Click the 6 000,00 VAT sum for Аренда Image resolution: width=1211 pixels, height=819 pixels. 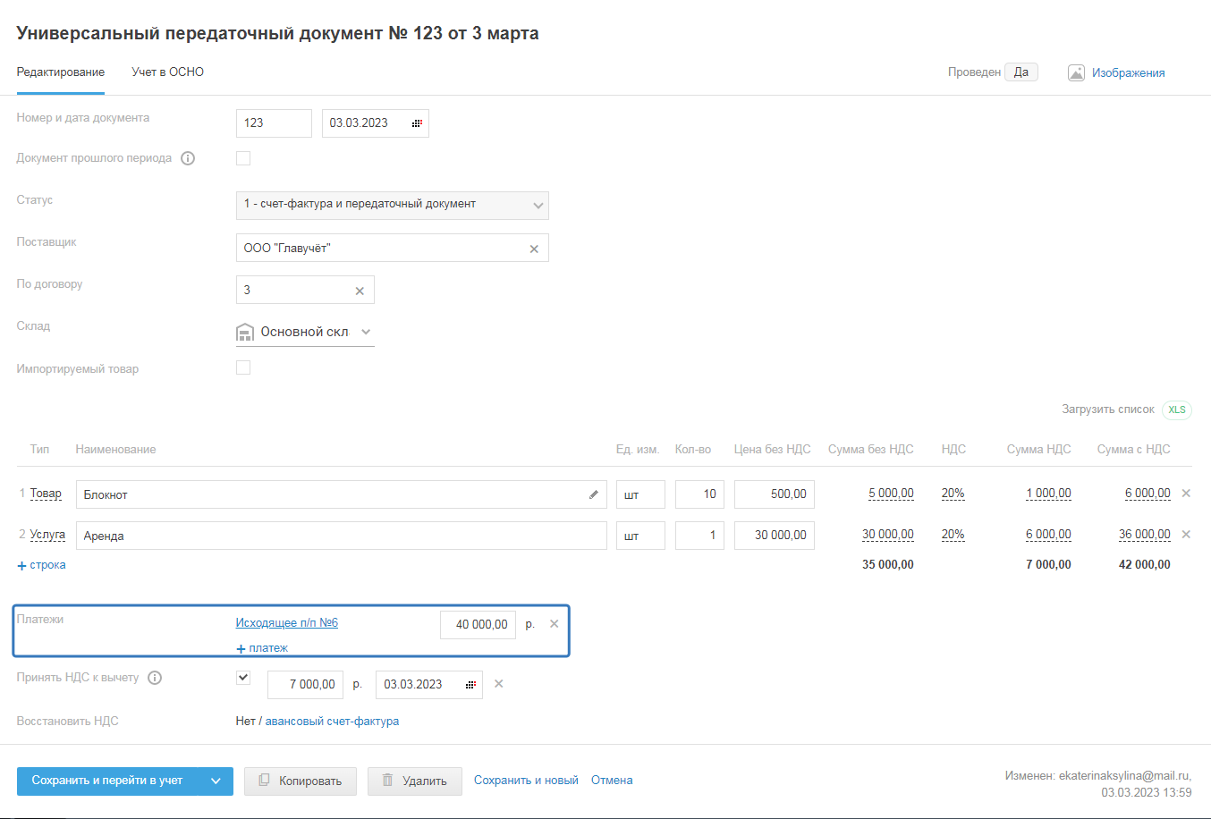point(1048,535)
